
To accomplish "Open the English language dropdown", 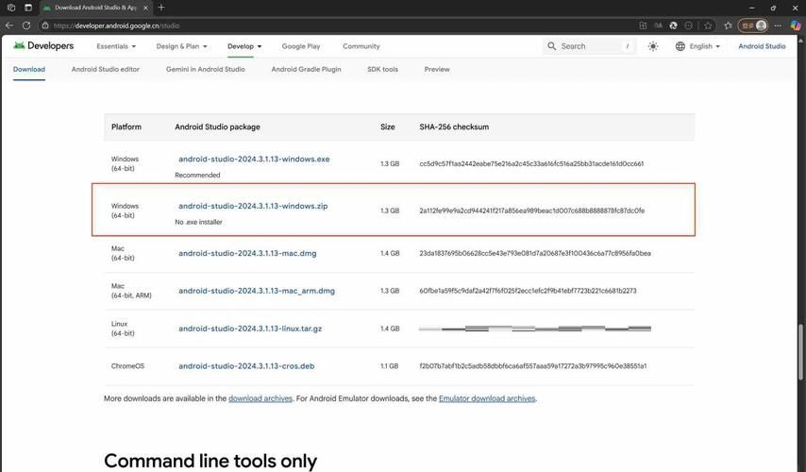I will pyautogui.click(x=697, y=46).
